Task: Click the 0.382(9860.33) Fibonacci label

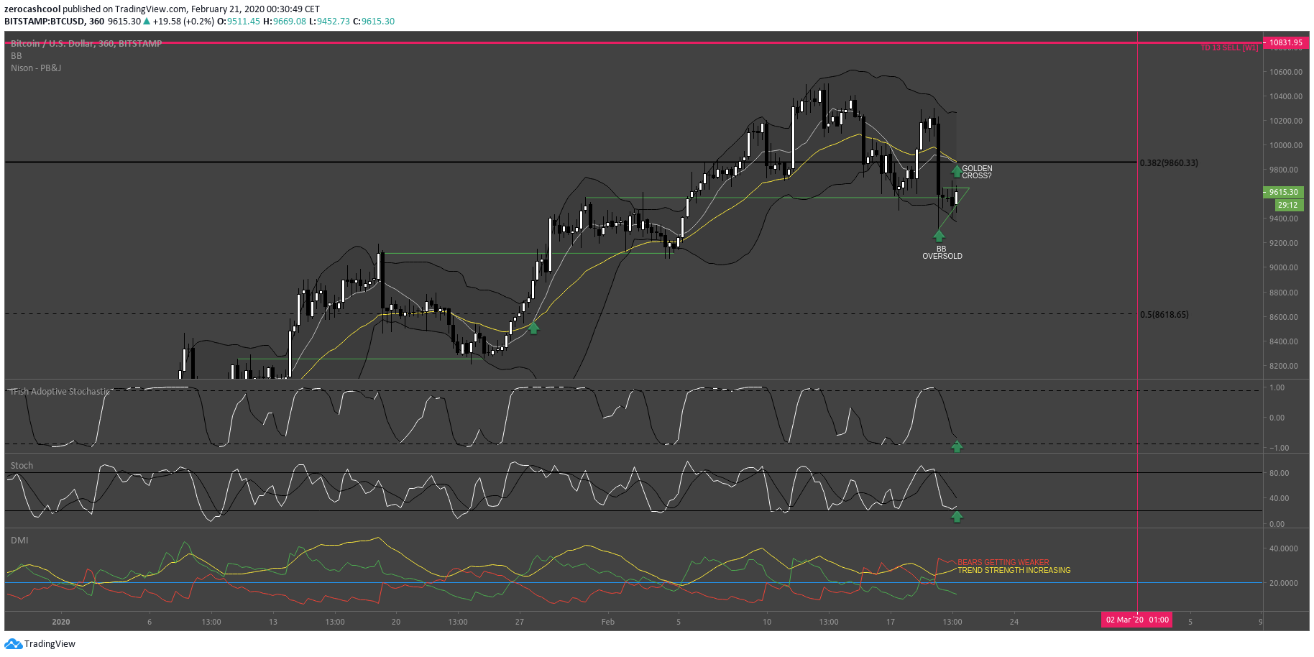Action: pyautogui.click(x=1169, y=163)
